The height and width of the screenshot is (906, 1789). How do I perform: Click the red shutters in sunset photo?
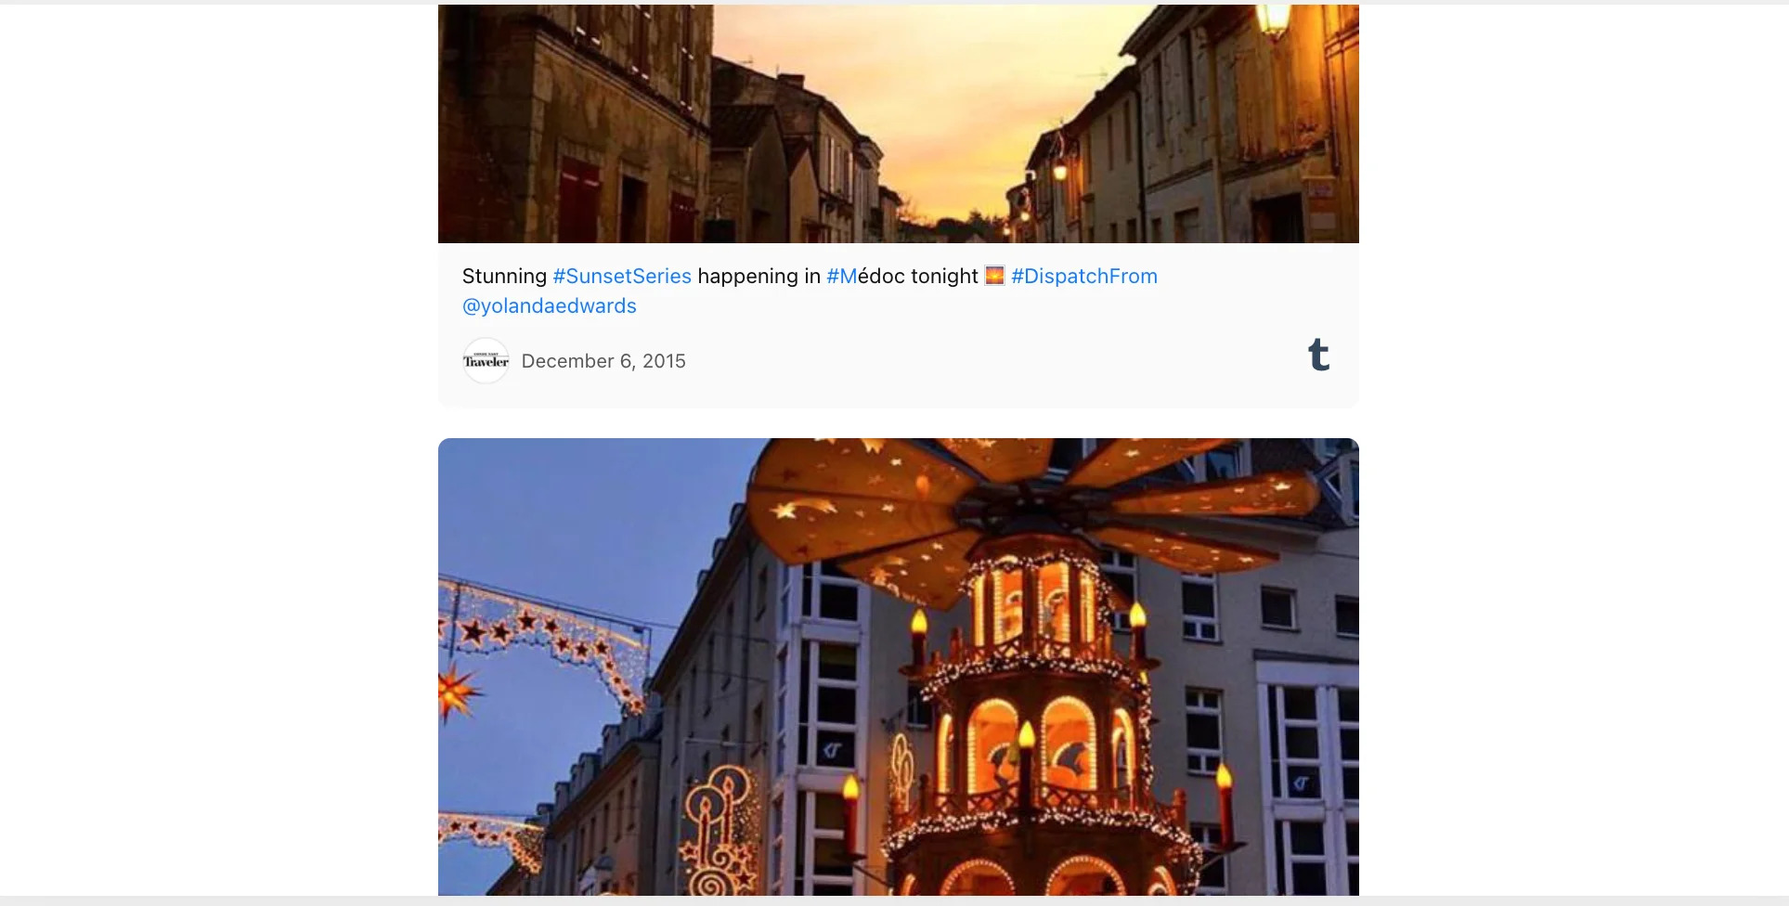point(578,198)
